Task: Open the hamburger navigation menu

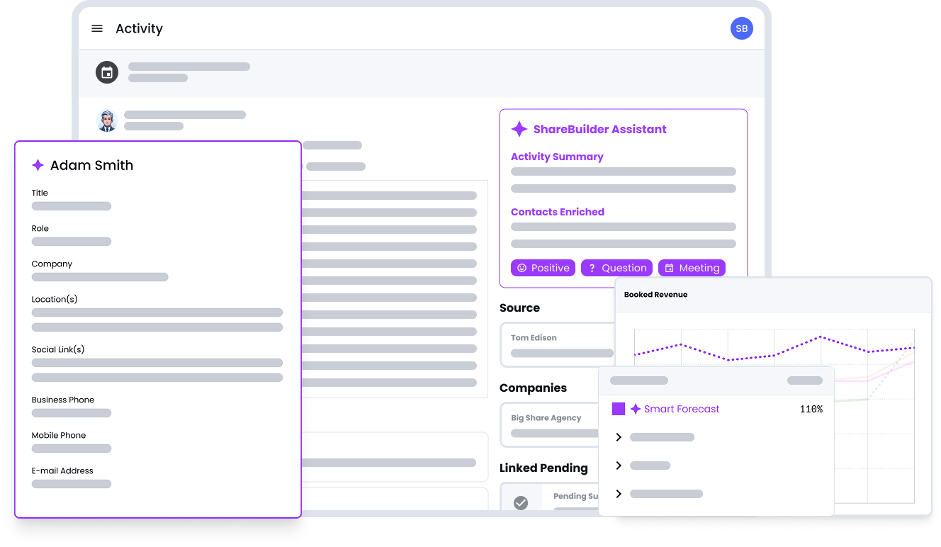Action: [x=97, y=28]
